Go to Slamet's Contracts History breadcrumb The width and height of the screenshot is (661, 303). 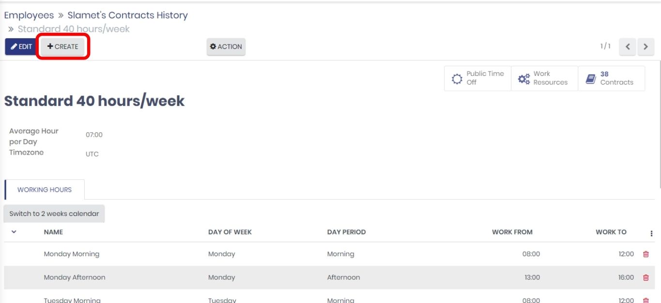point(127,15)
